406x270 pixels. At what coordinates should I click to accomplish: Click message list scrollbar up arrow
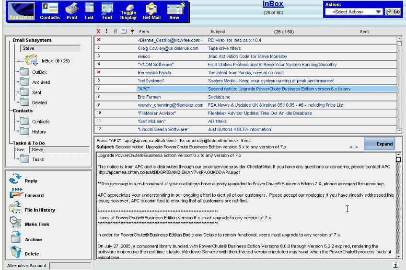[x=399, y=38]
